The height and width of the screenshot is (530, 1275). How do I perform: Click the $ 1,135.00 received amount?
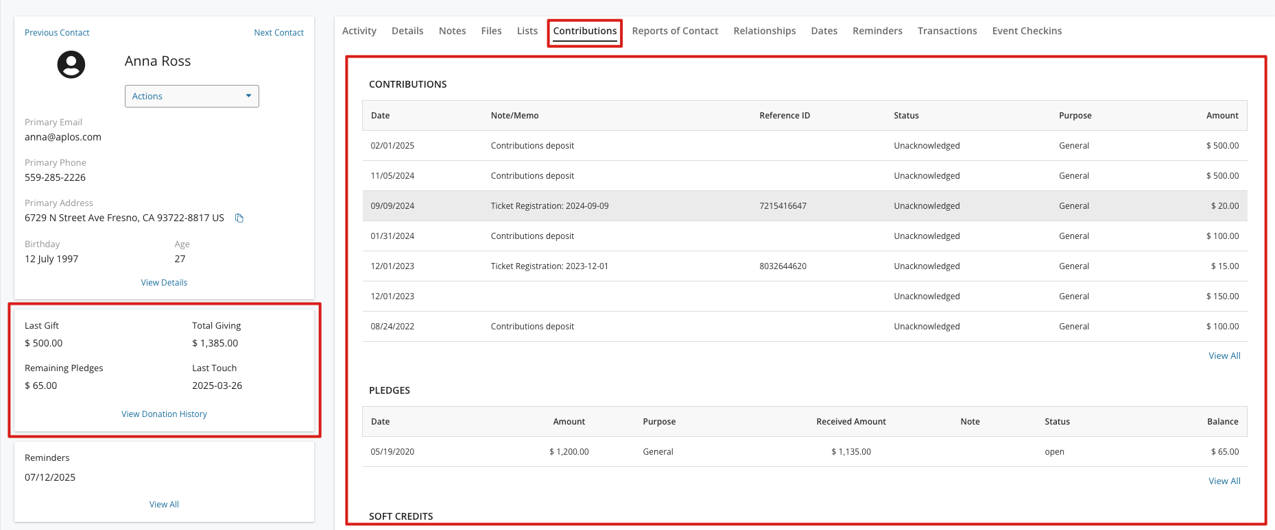pos(851,452)
